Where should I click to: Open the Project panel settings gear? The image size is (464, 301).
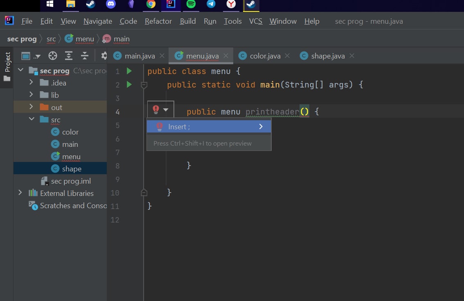[104, 56]
